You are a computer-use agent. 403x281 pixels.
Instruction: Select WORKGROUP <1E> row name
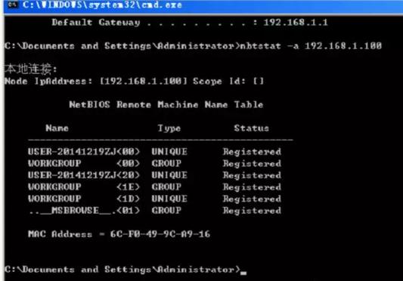coord(84,187)
